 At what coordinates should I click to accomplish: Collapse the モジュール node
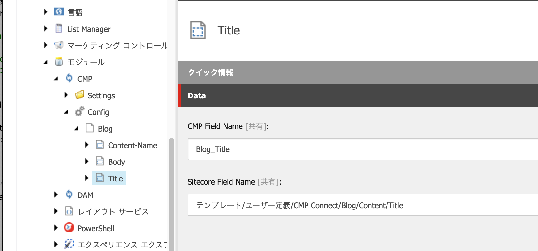45,62
